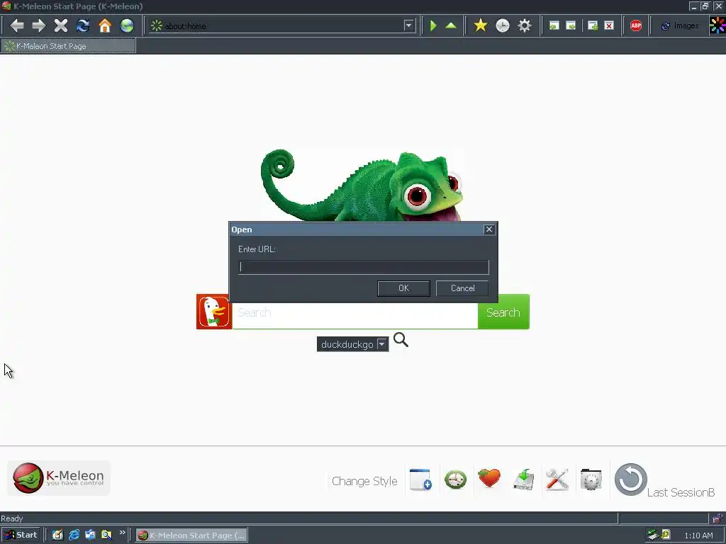Click the fourth quick launch icon with magnifier
Viewport: 726px width, 544px height.
point(106,535)
